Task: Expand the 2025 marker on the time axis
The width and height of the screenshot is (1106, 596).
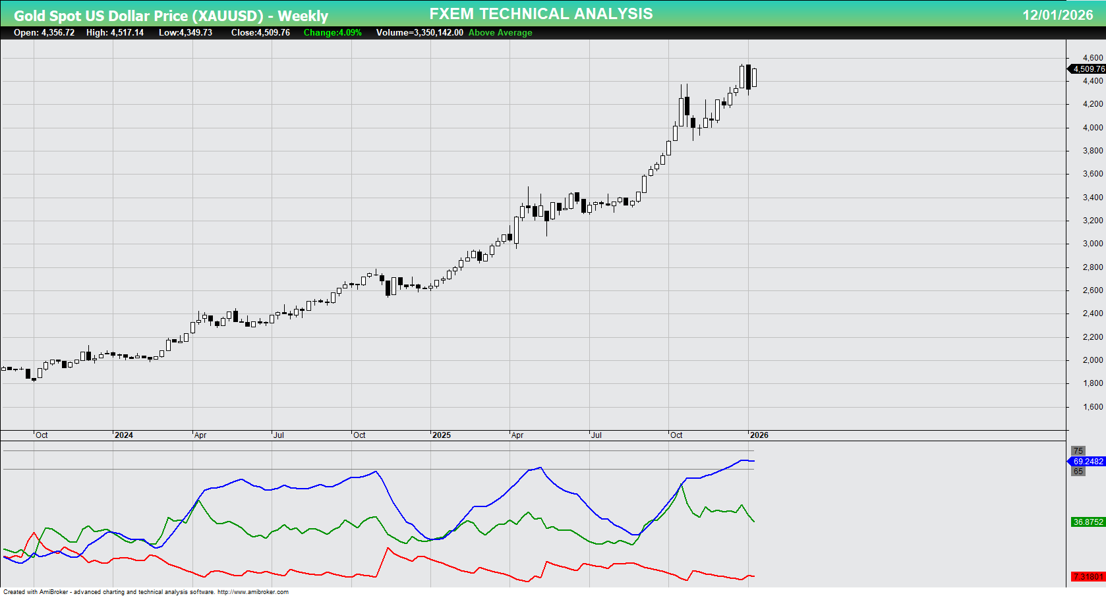Action: [x=440, y=435]
